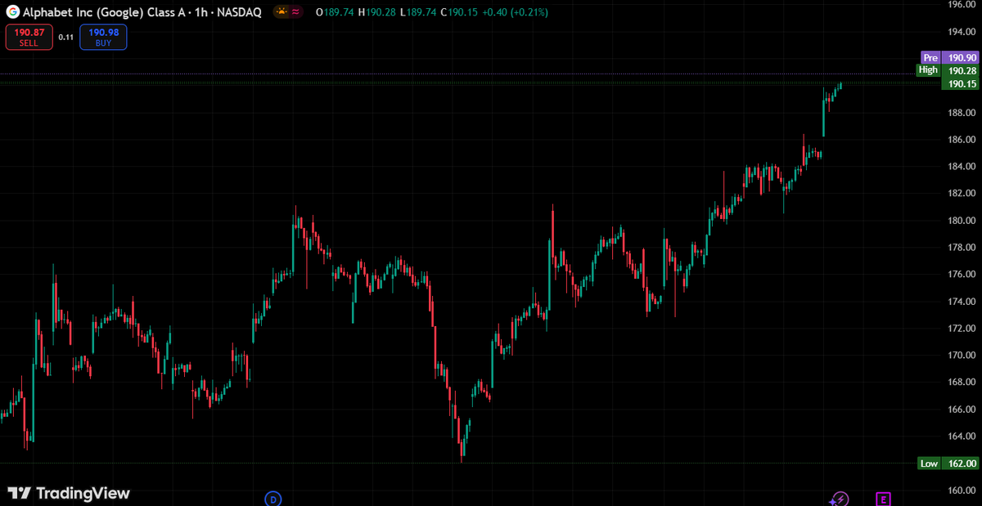Click the Low 162.00 price label

pyautogui.click(x=948, y=463)
